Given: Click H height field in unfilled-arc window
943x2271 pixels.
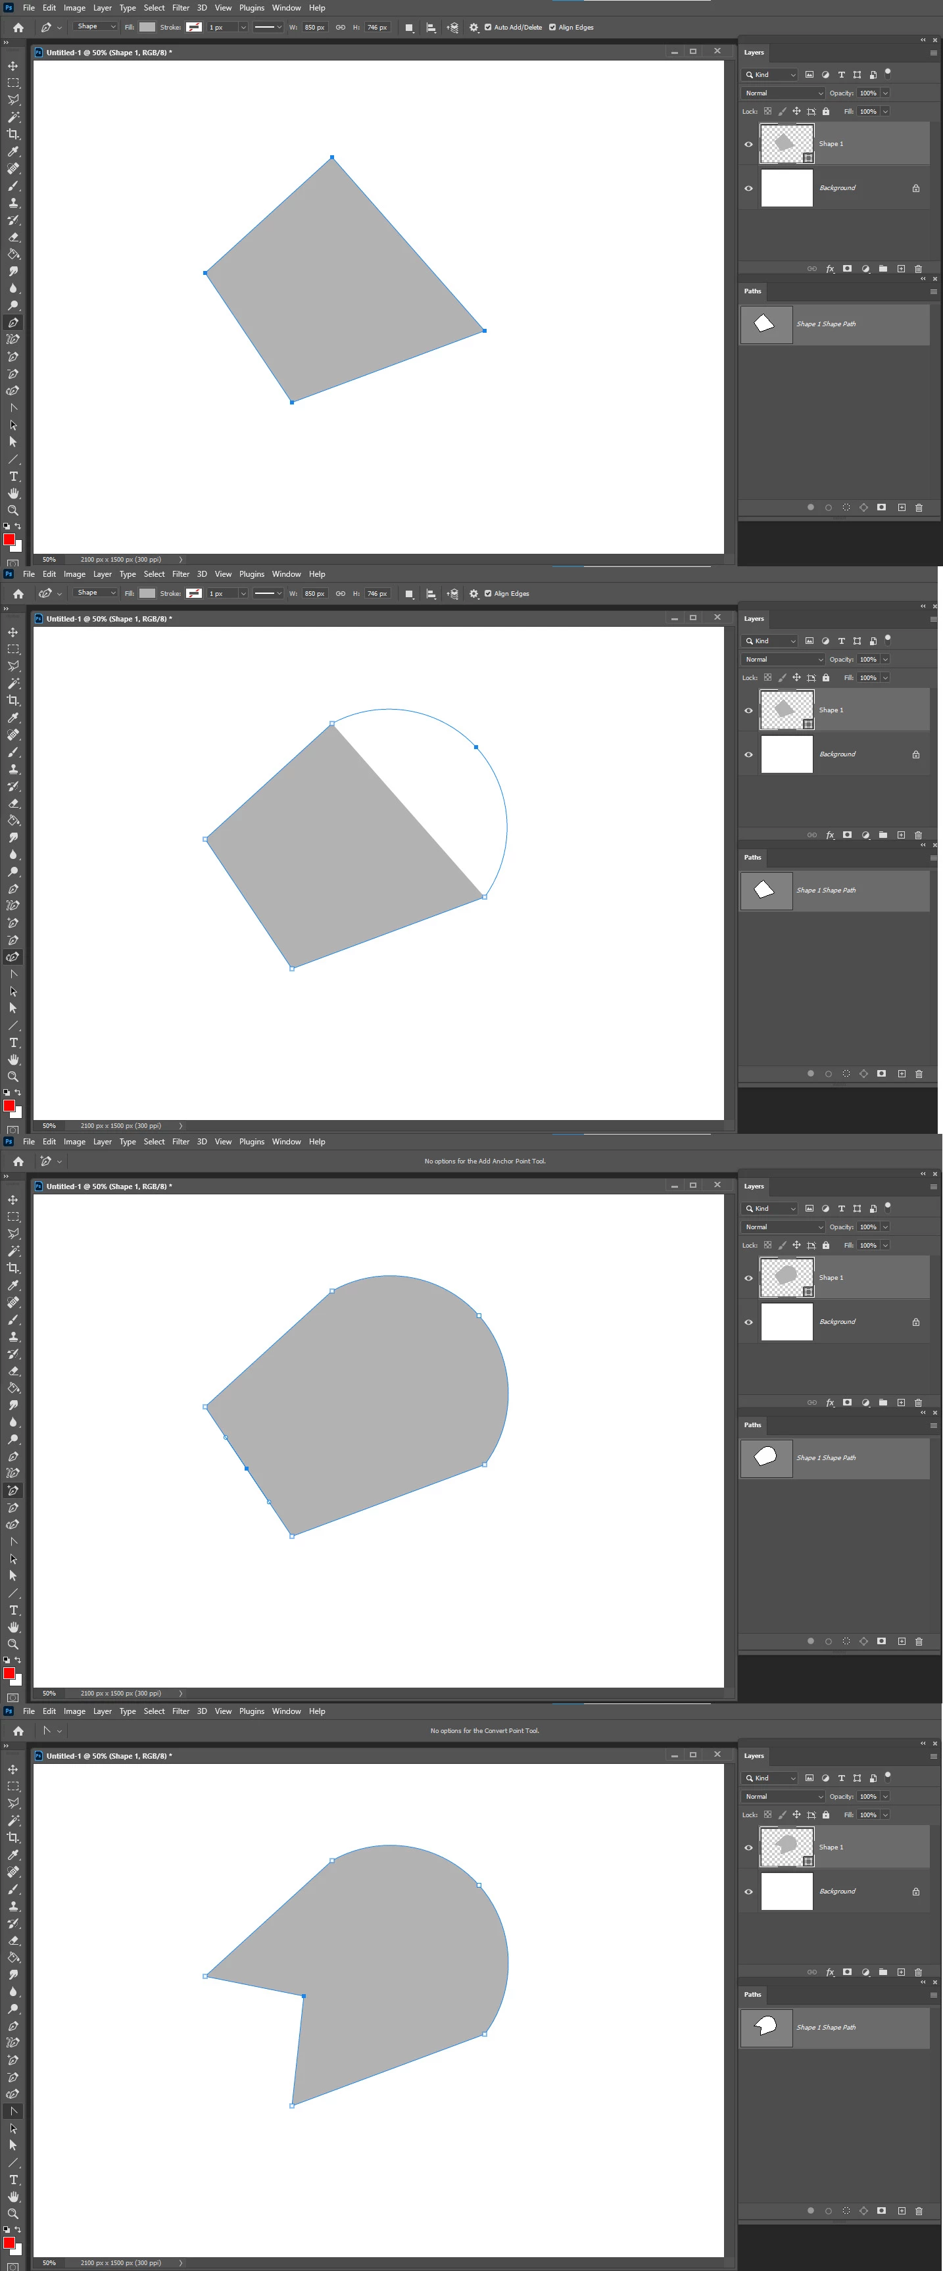Looking at the screenshot, I should point(377,593).
